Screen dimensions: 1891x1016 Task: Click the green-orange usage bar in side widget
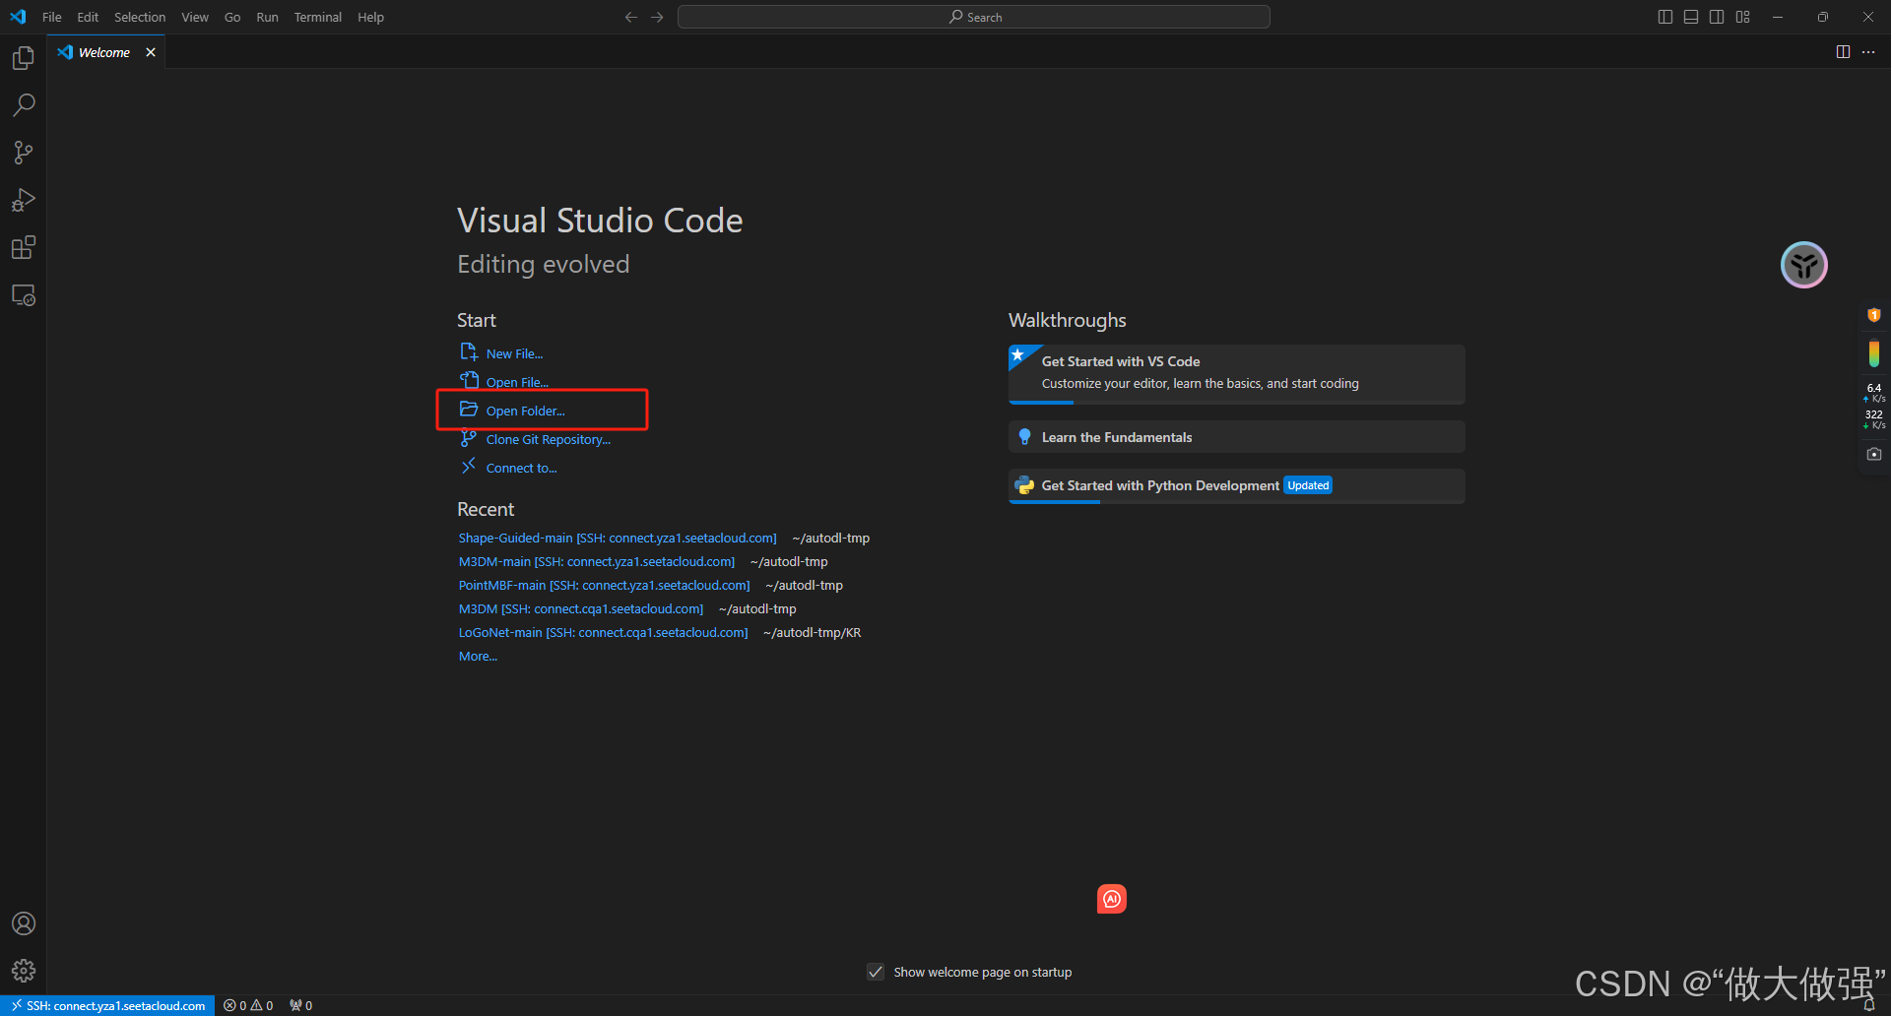click(1874, 353)
